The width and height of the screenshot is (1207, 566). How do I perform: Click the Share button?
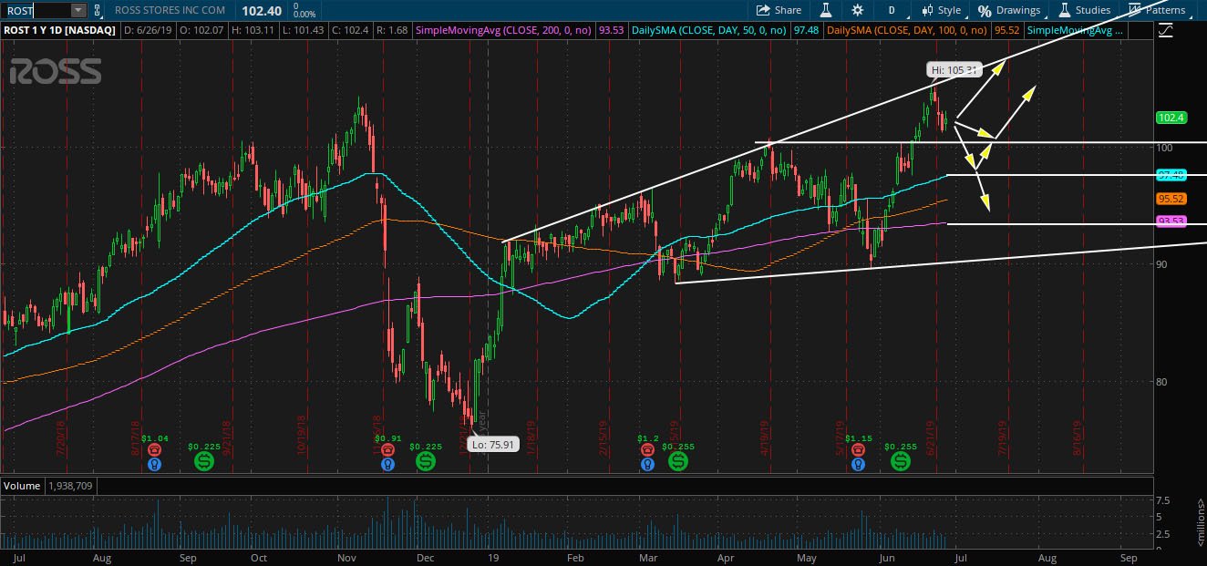[778, 10]
